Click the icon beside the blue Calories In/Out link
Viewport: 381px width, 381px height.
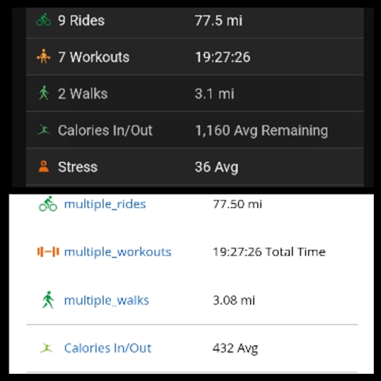(x=47, y=348)
